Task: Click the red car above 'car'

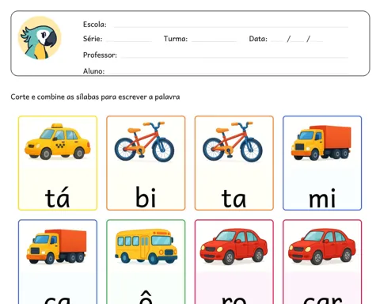Action: [x=322, y=247]
